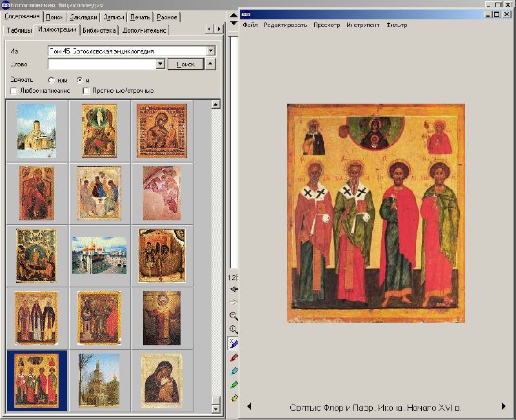516x420 pixels.
Task: Select the dark single saint icon thumbnail
Action: pos(162,318)
